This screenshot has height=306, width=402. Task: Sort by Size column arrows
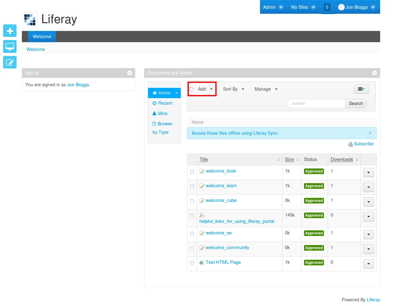[x=297, y=160]
